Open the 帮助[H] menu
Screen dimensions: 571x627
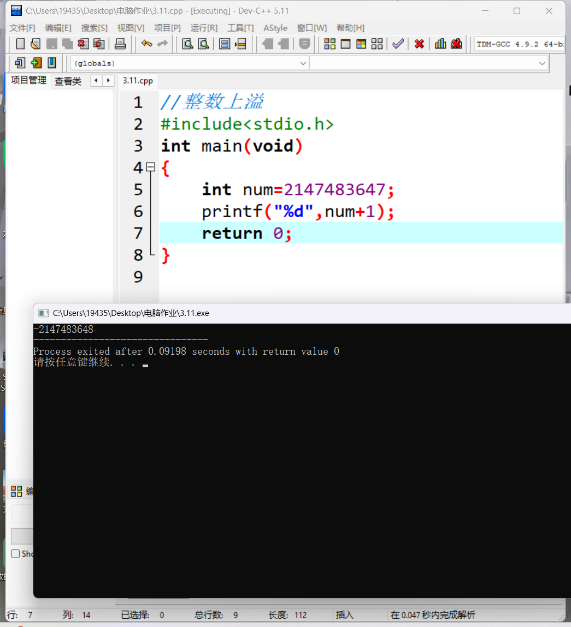click(350, 28)
